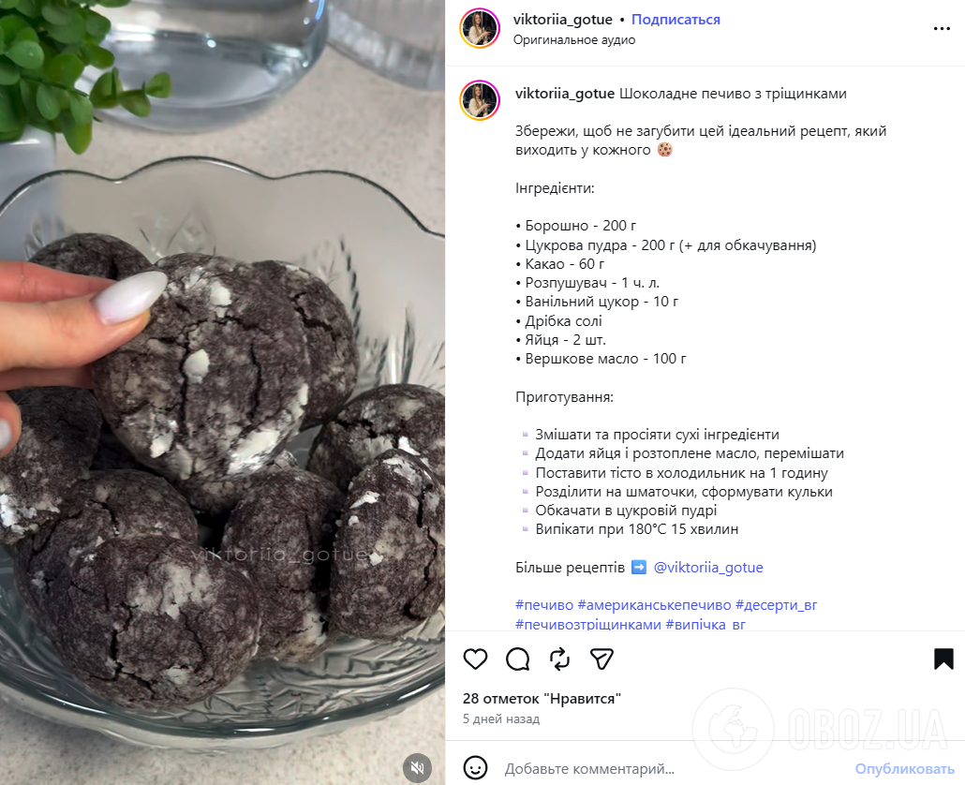
Task: Open the #печиво hashtag
Action: point(544,605)
